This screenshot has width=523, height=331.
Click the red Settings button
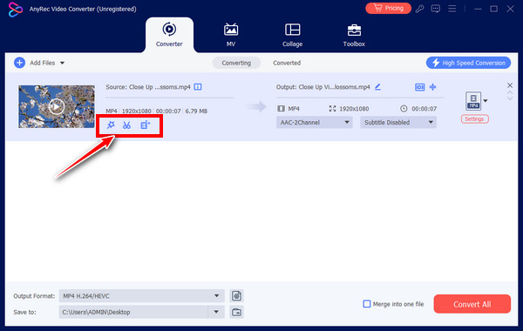[475, 119]
